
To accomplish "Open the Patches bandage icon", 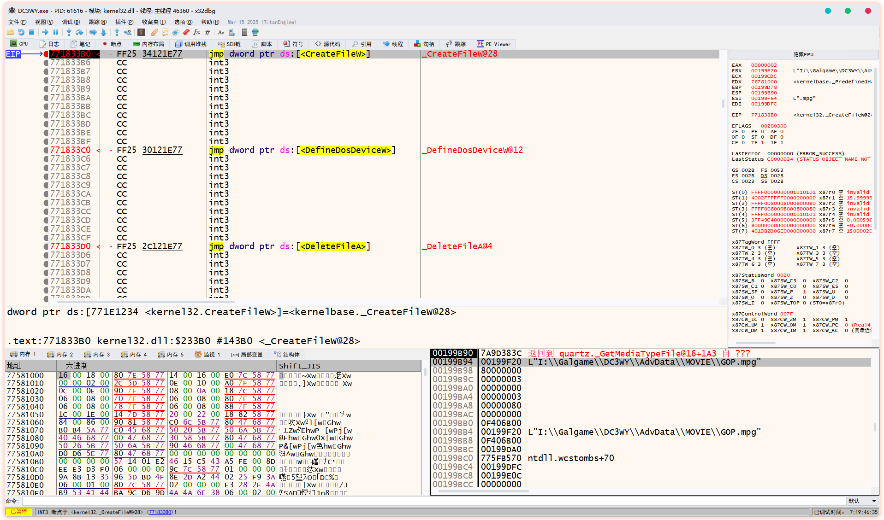I will pos(154,32).
